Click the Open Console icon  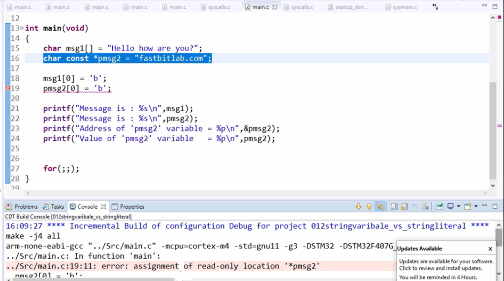[468, 207]
